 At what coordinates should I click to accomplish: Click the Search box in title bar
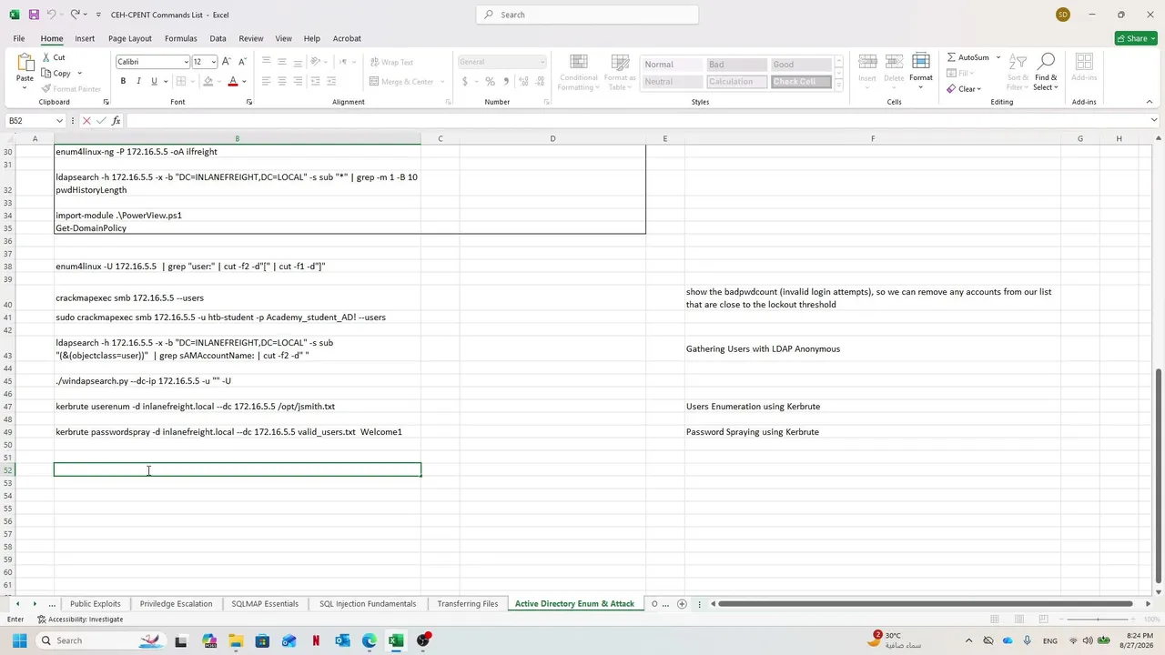point(587,15)
